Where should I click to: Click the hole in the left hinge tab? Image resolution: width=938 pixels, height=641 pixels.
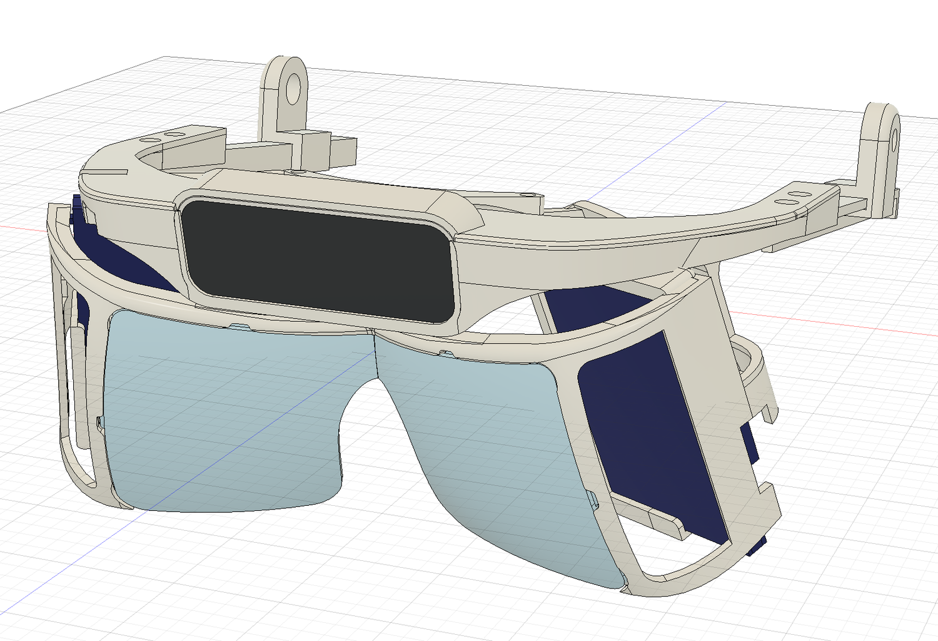pyautogui.click(x=292, y=89)
